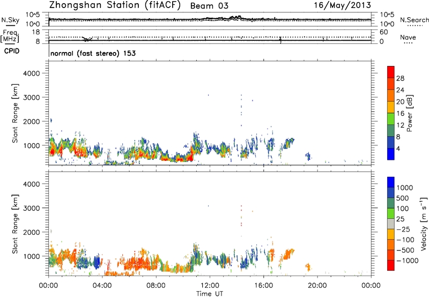Viewport: 429px width, 297px height.
Task: Click the '100' label on velocity colorbar
Action: [403, 209]
